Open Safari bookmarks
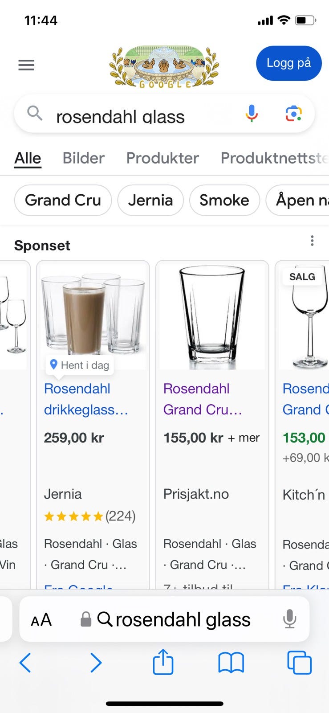This screenshot has width=329, height=713. tap(231, 663)
